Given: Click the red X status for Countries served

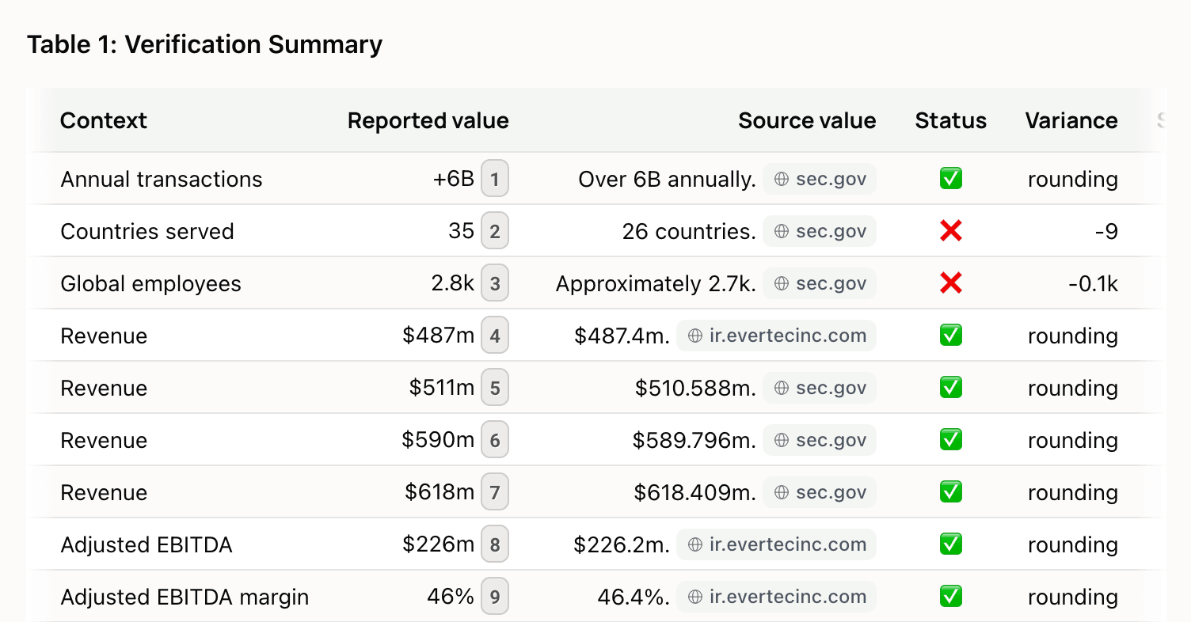Looking at the screenshot, I should tap(950, 231).
